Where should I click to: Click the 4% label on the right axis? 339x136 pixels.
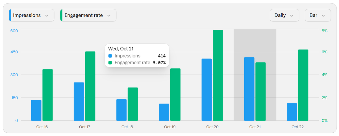[x=324, y=75]
